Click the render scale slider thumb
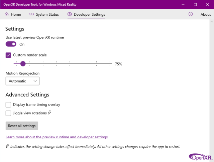The height and width of the screenshot is (162, 214). 23,64
